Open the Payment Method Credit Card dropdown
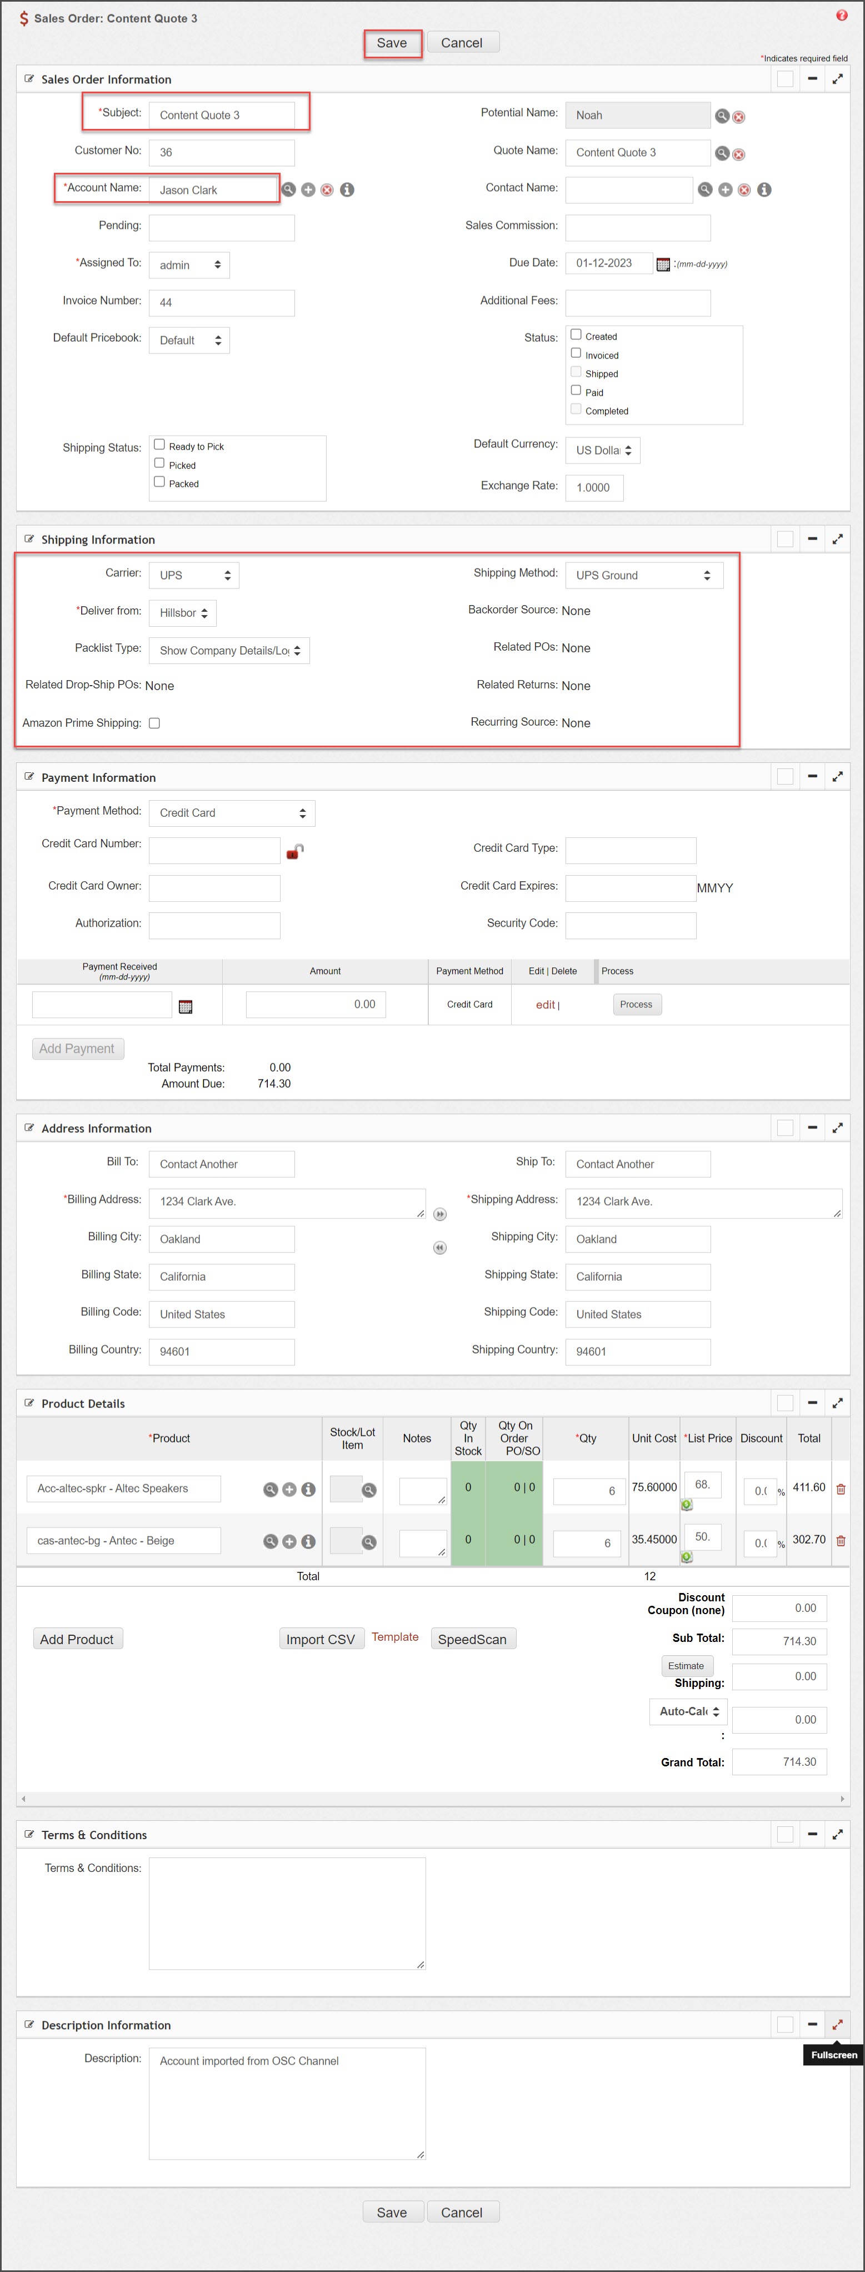 pos(232,812)
